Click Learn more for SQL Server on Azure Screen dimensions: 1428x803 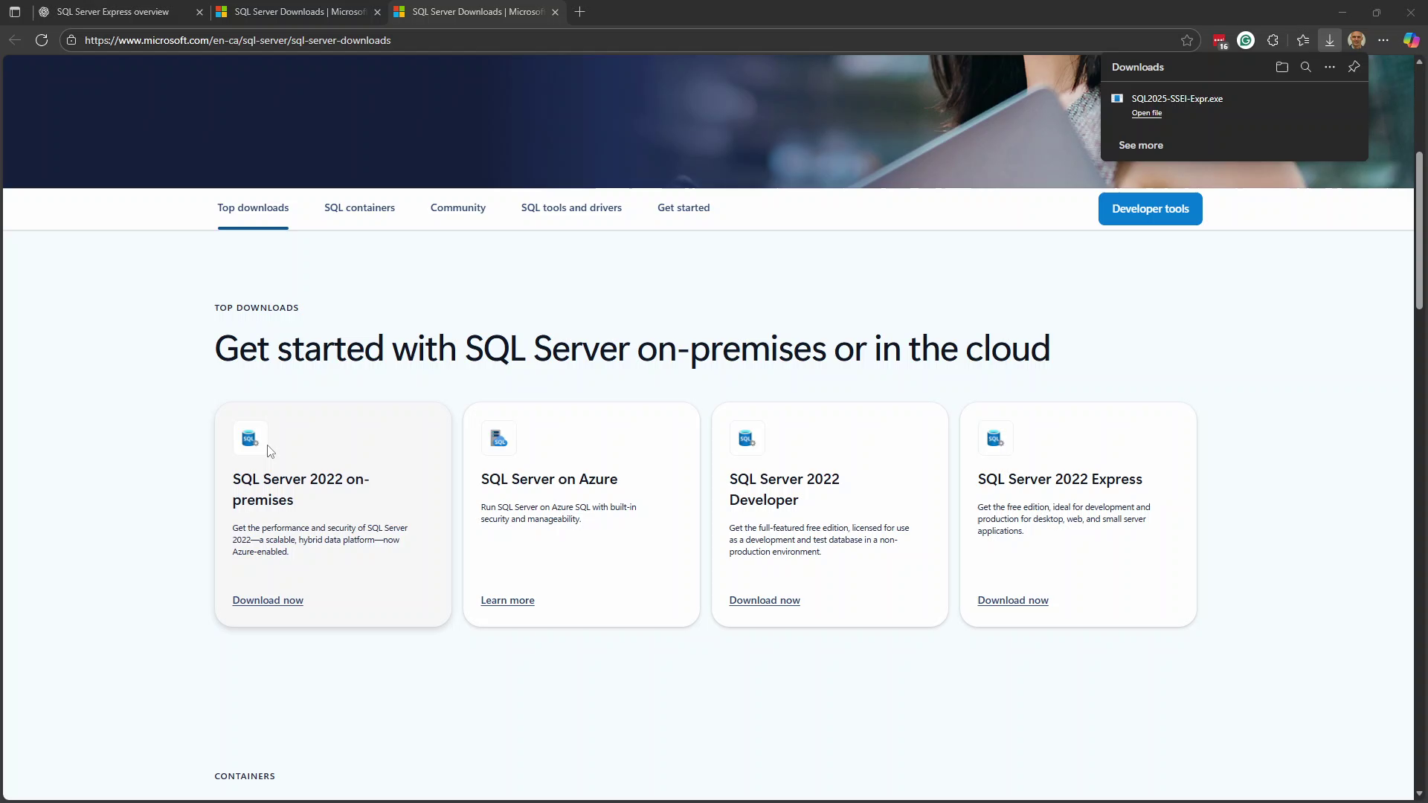coord(507,601)
